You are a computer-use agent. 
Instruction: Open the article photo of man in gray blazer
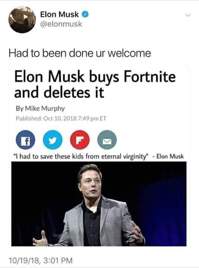[99, 204]
